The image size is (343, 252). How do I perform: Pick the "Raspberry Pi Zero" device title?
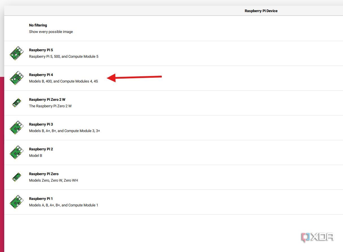tap(44, 174)
